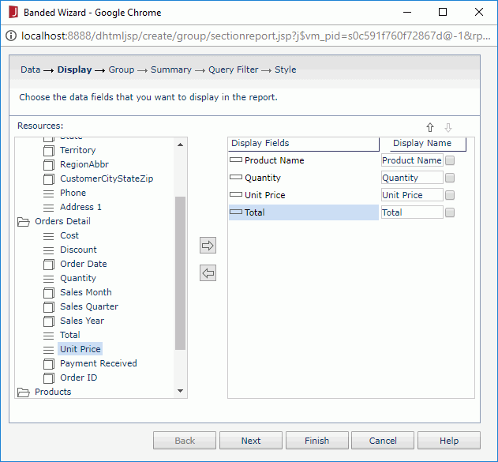The image size is (498, 462).
Task: Edit the Product Name display name field
Action: (412, 160)
